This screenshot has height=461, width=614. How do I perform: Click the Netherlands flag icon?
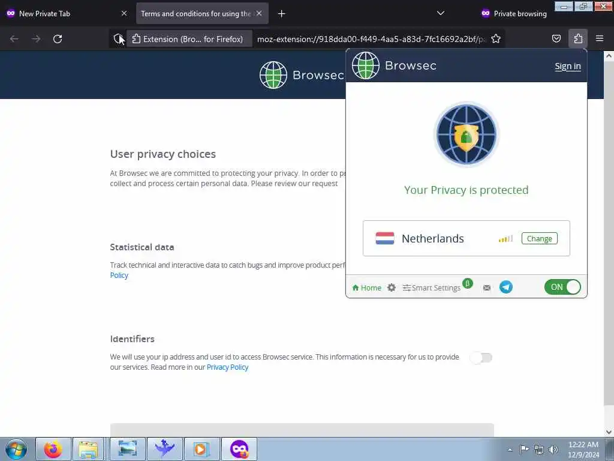385,238
